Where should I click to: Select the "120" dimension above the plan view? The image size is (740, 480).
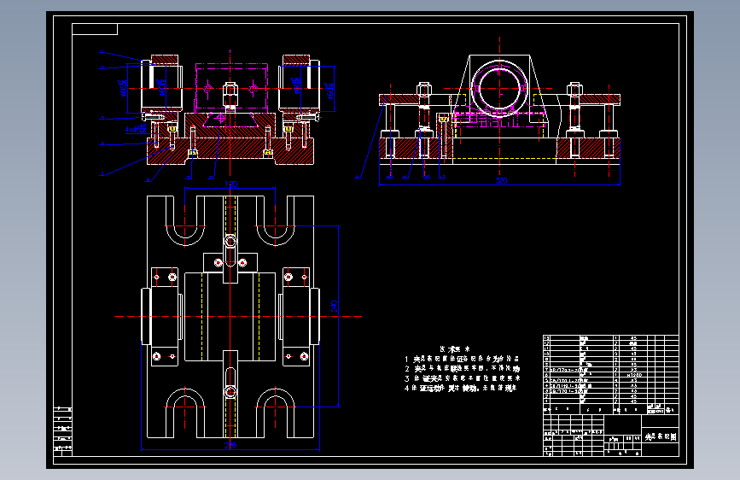point(230,184)
